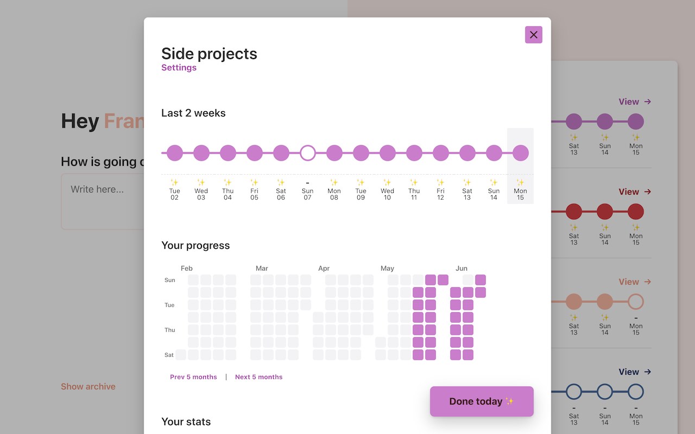Screen dimensions: 695x434
Task: Toggle the Tue 02 timeline circle
Action: tap(175, 153)
